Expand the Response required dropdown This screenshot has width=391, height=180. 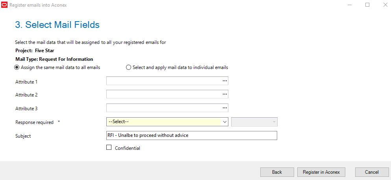pos(163,122)
